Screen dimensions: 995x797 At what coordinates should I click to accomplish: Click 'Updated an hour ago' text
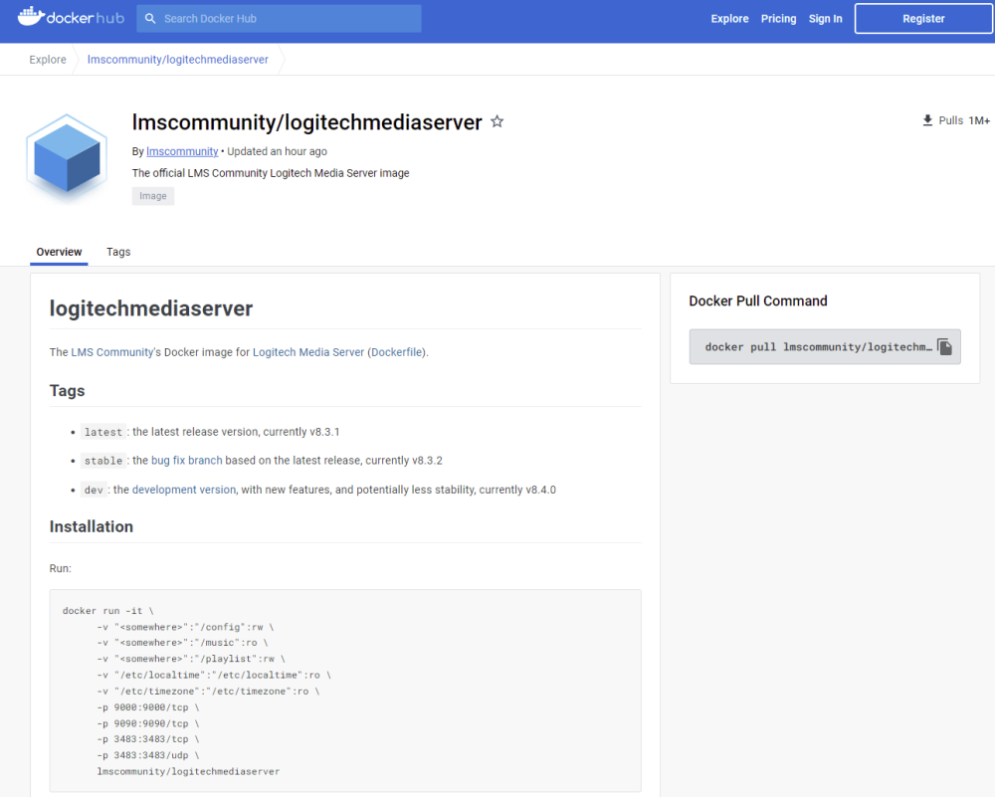coord(278,151)
